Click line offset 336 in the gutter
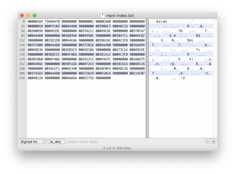The height and width of the screenshot is (174, 235). click(x=22, y=78)
